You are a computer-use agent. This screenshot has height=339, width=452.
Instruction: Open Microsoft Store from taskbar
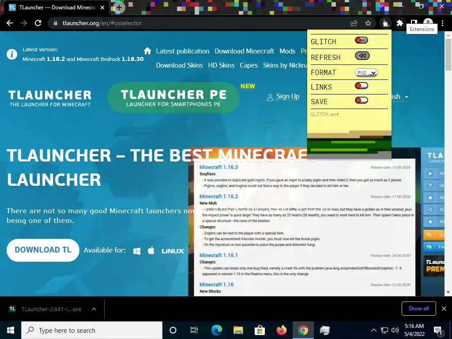(x=260, y=330)
